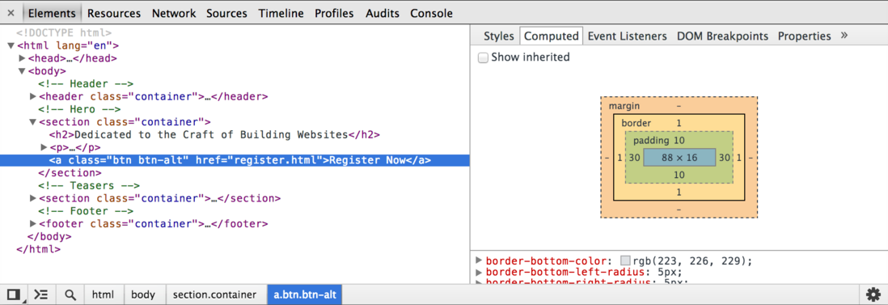Collapse the body element node
The width and height of the screenshot is (888, 305).
[x=22, y=71]
